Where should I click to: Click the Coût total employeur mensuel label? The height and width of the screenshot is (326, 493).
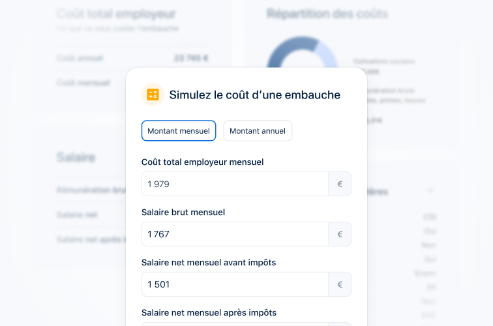click(202, 162)
